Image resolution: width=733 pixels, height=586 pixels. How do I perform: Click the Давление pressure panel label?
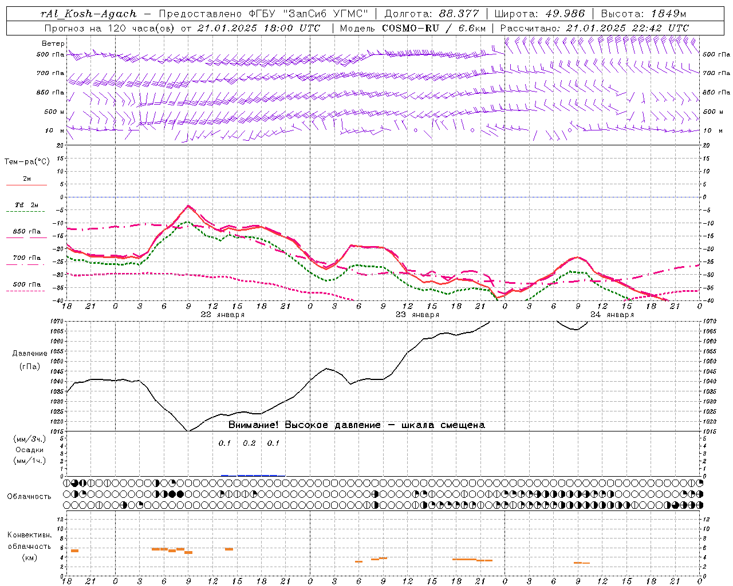pyautogui.click(x=29, y=353)
